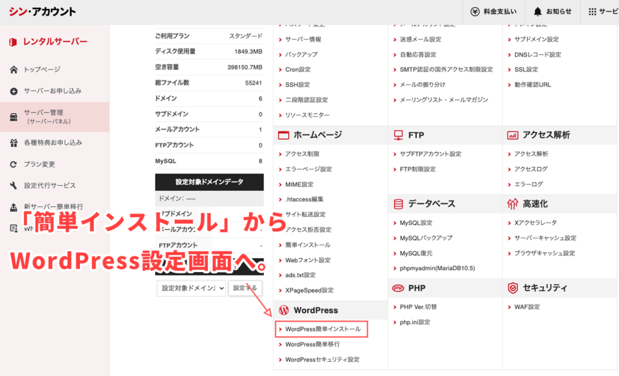Click the レンタルサーバー book icon
The image size is (619, 376).
13,42
